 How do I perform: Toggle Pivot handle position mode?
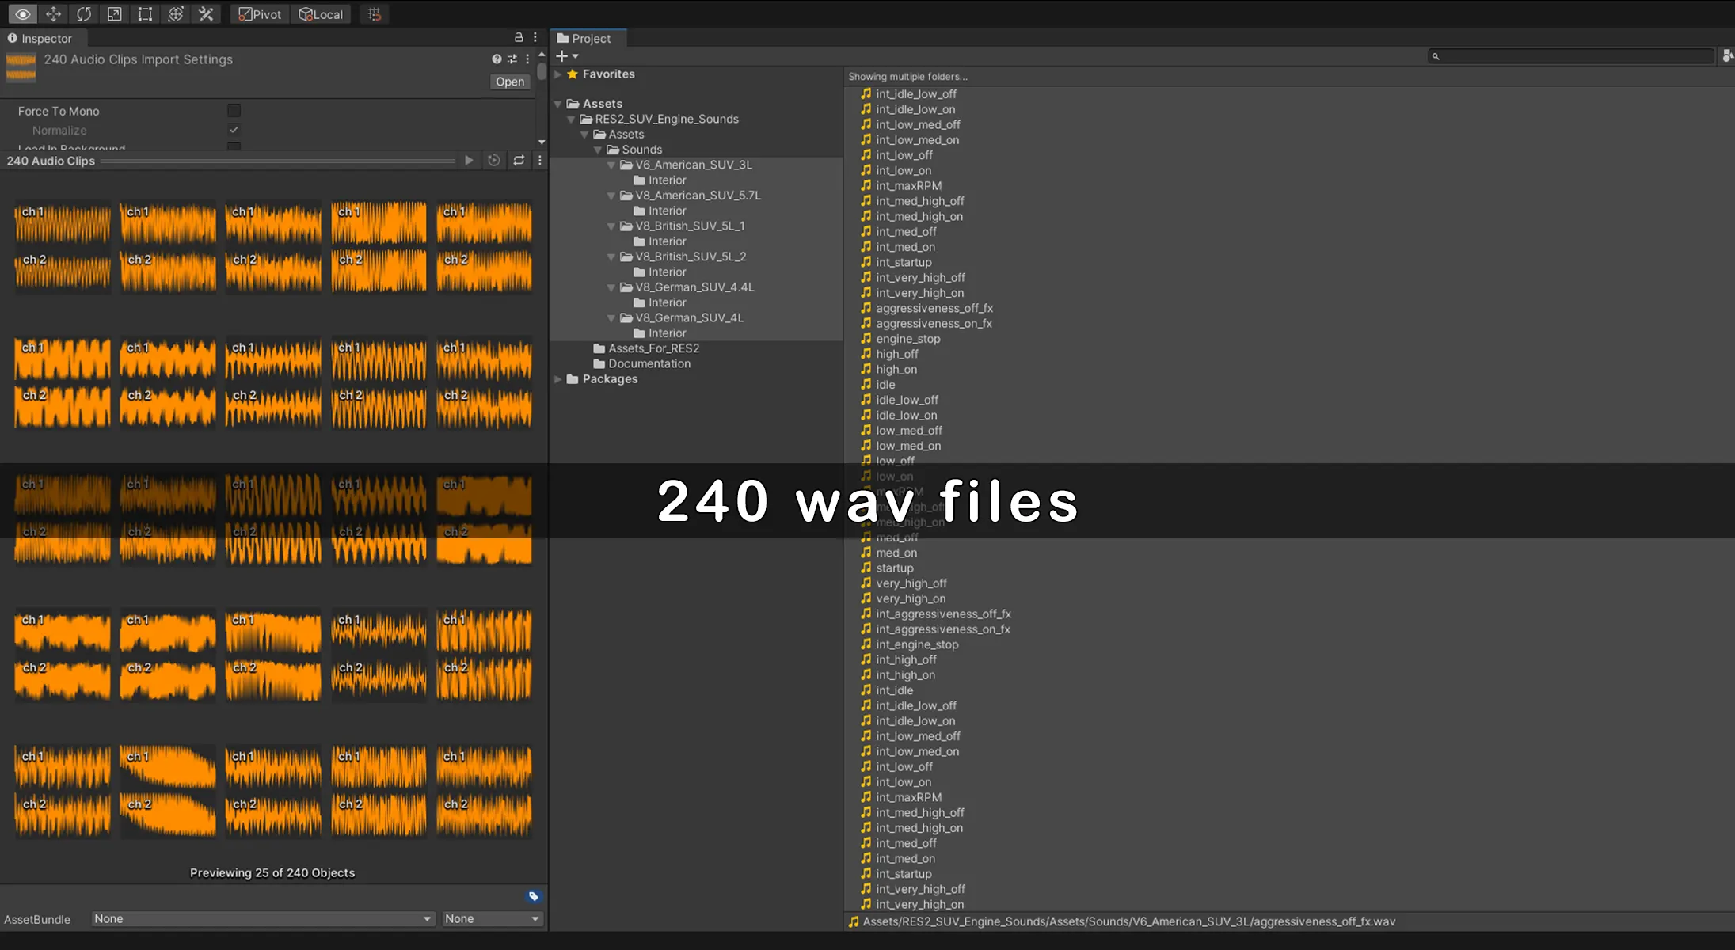click(260, 14)
